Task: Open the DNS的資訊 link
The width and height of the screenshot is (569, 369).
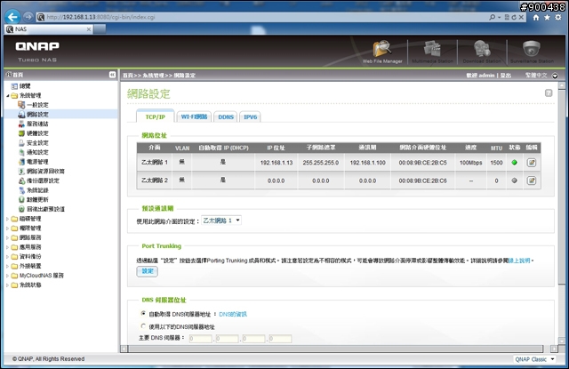Action: click(x=233, y=314)
